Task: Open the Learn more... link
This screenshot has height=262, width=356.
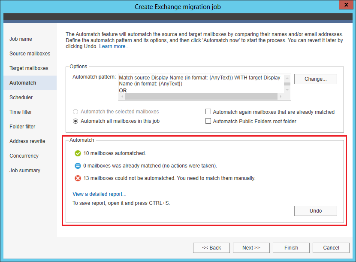Action: pyautogui.click(x=114, y=46)
